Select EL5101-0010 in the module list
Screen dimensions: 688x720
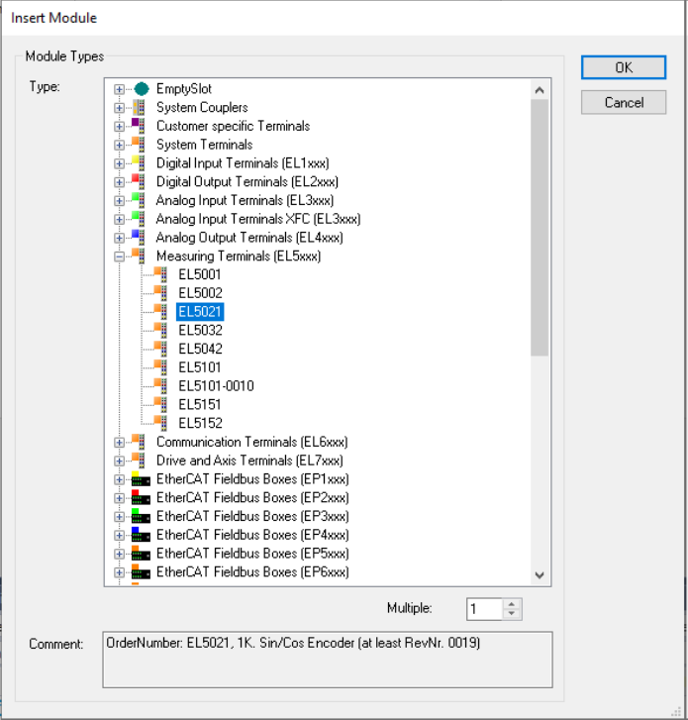click(216, 386)
